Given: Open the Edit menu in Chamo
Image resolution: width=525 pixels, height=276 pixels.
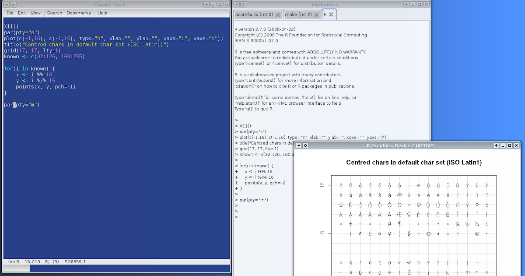Looking at the screenshot, I should pyautogui.click(x=22, y=13).
